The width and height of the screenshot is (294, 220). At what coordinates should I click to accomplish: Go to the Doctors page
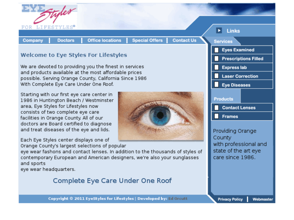tap(66, 40)
